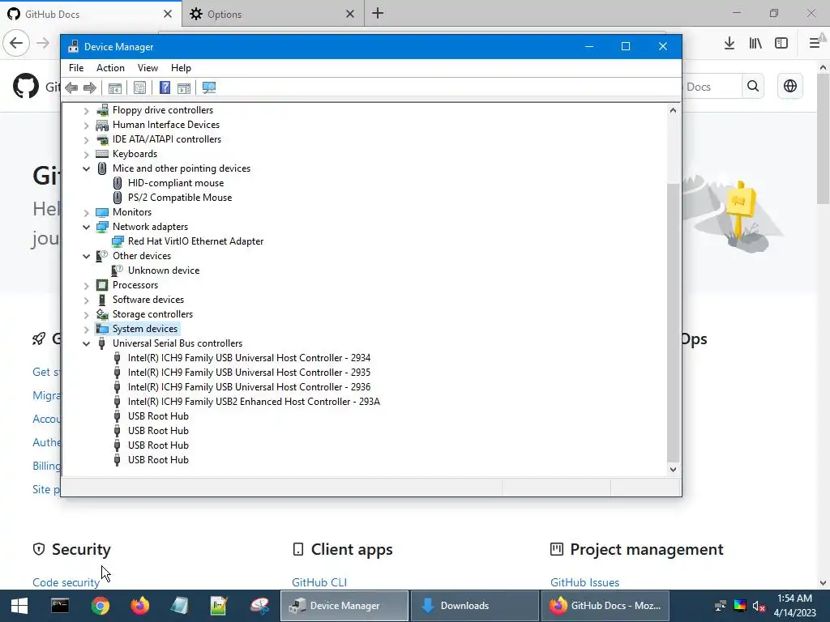Select the IDE ATA/ATAPI controllers icon

coord(102,139)
